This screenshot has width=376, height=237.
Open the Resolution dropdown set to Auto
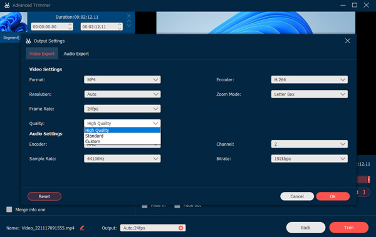point(122,94)
